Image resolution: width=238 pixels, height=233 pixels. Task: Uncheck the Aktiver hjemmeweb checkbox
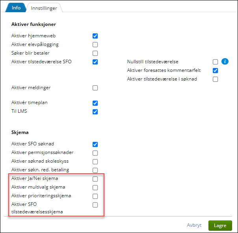(95, 36)
